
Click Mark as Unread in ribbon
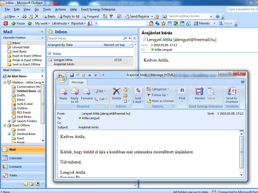(x=160, y=101)
